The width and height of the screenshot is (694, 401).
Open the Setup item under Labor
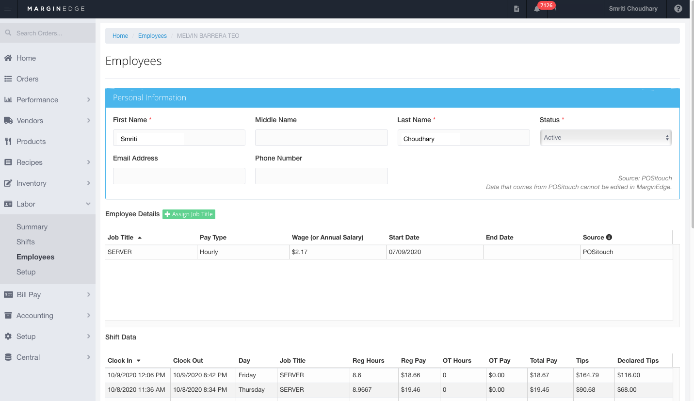(x=26, y=272)
